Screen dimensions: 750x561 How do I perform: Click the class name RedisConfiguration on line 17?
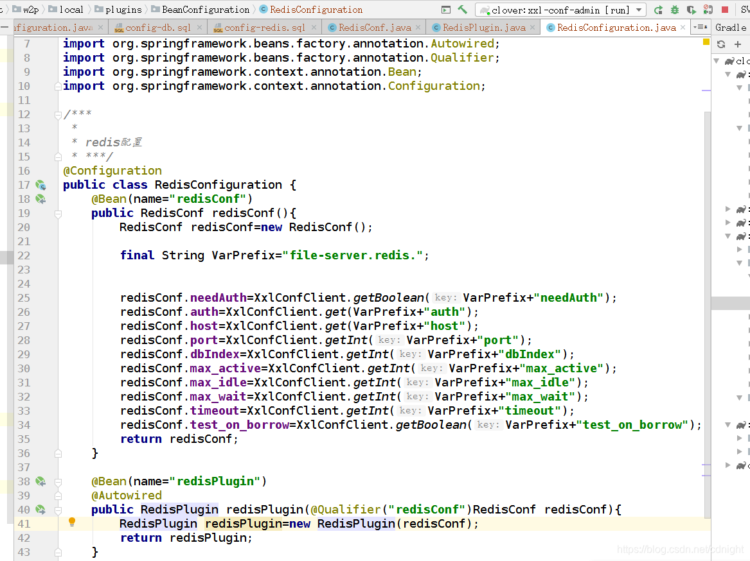pyautogui.click(x=218, y=185)
